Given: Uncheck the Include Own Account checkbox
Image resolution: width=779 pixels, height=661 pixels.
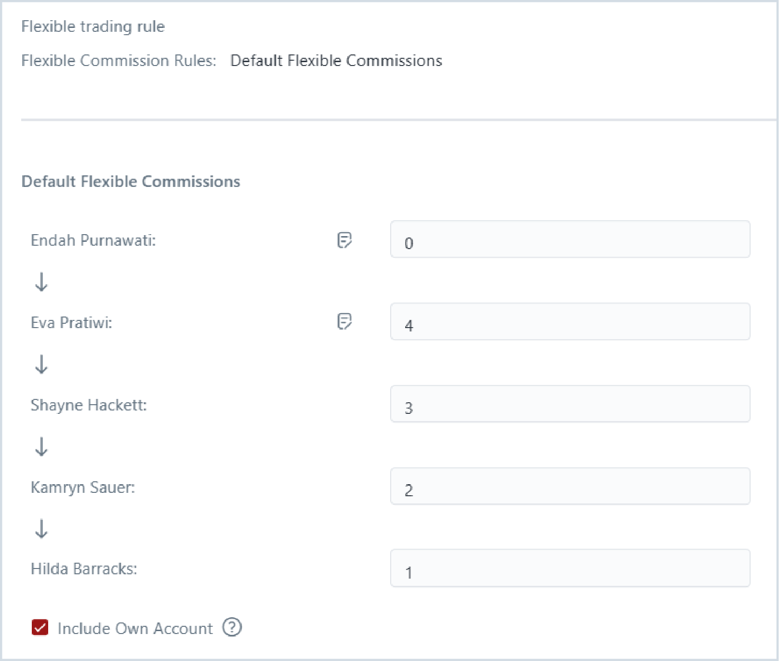Looking at the screenshot, I should pyautogui.click(x=40, y=628).
